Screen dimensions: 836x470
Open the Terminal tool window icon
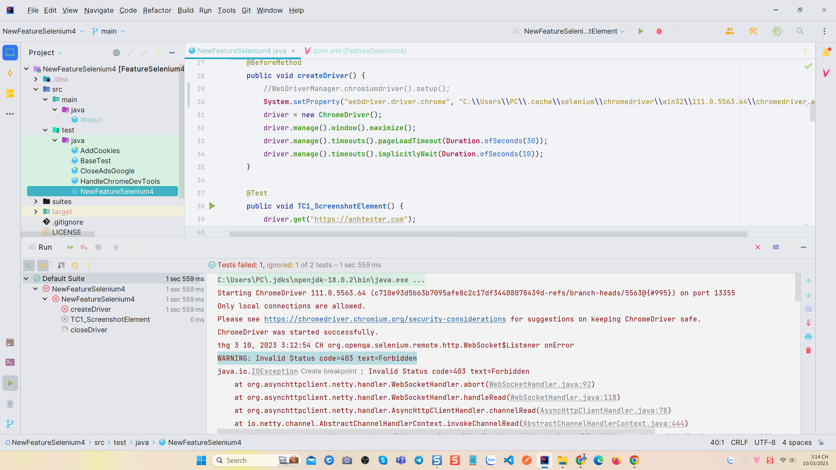tap(10, 362)
